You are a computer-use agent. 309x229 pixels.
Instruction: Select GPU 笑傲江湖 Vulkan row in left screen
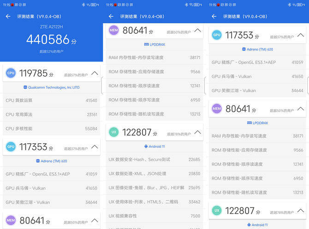(52, 202)
